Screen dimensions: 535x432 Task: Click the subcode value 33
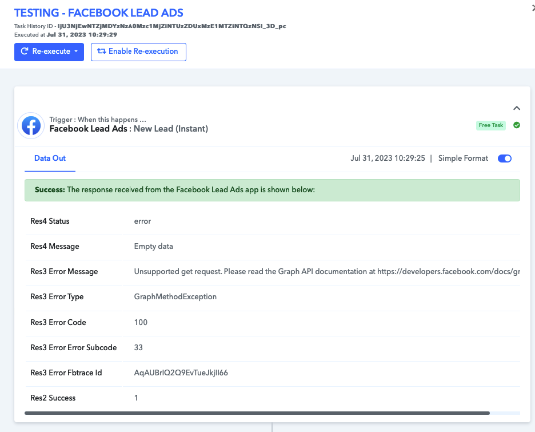tap(138, 347)
